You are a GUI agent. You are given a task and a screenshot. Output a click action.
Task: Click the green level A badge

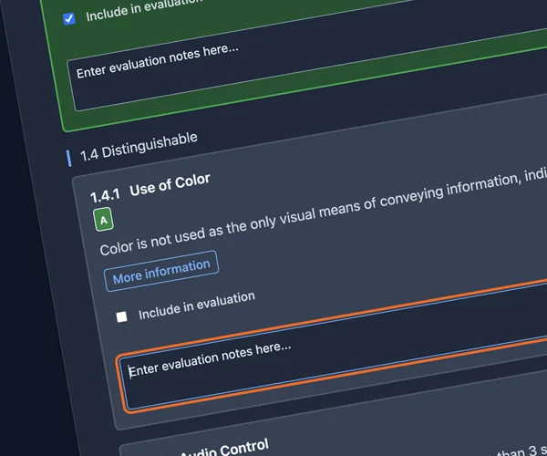click(x=103, y=220)
